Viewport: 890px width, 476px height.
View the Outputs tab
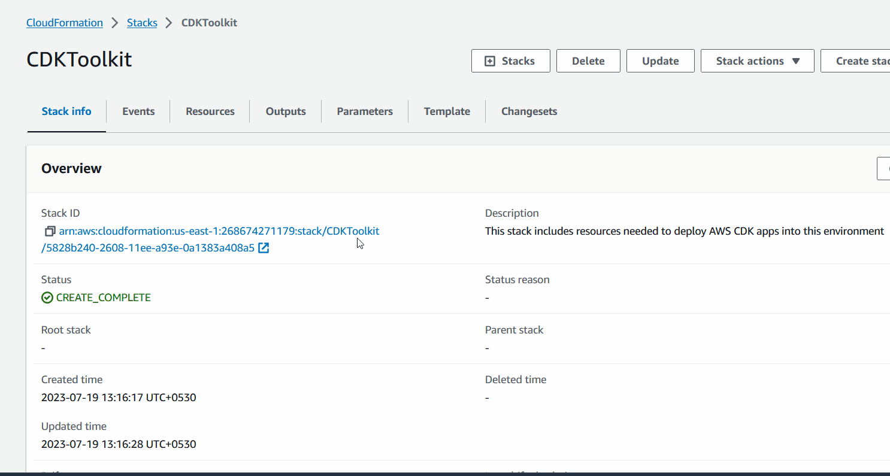(x=286, y=111)
